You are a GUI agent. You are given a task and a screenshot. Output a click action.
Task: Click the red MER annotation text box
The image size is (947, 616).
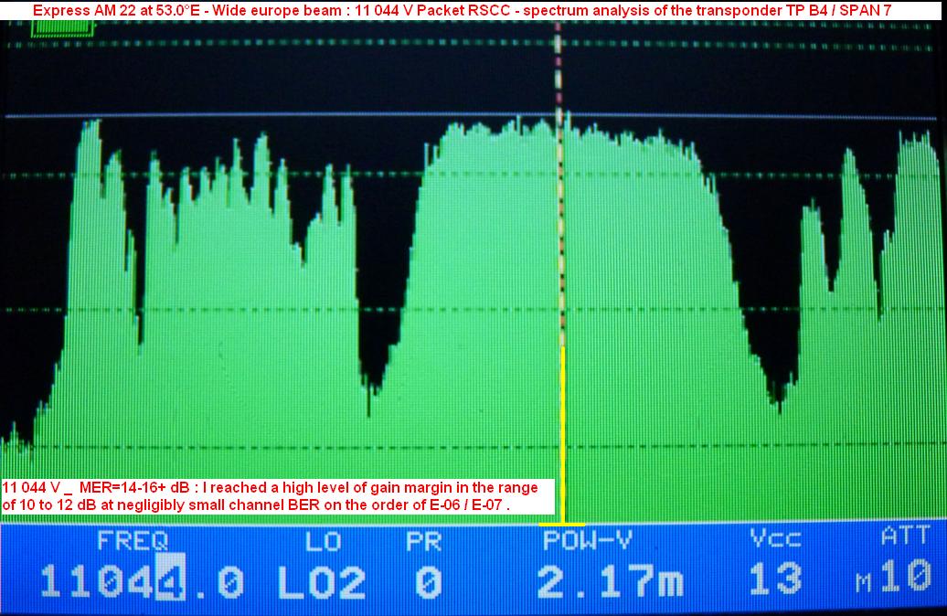[x=276, y=495]
